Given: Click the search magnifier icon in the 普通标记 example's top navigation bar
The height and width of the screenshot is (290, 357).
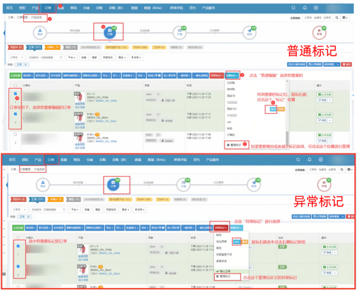Looking at the screenshot, I should point(293,8).
